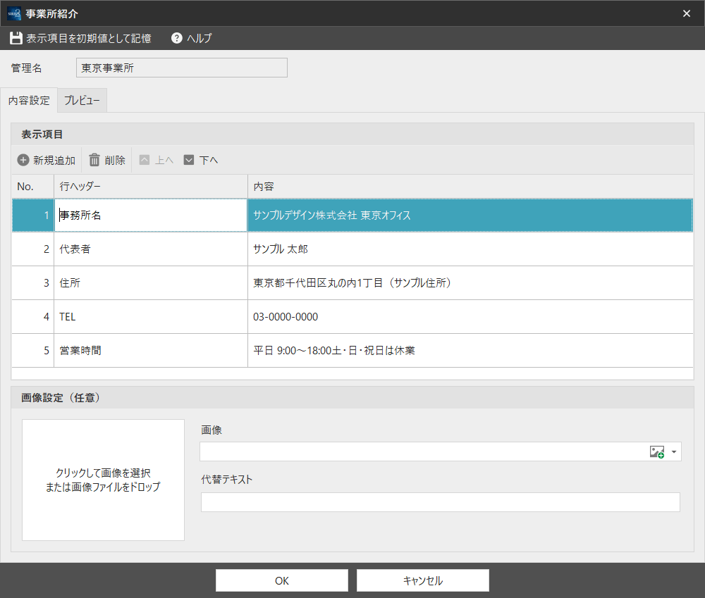705x598 pixels.
Task: Click row number 3 in the No. column
Action: (33, 283)
